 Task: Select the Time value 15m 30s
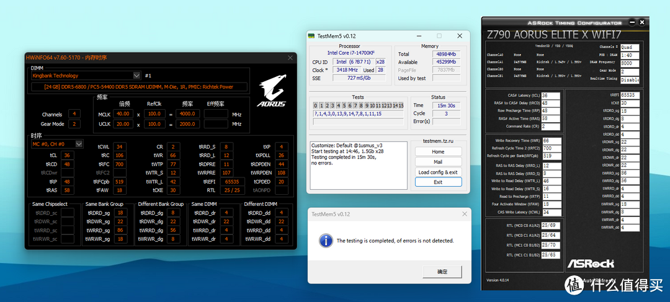point(447,105)
